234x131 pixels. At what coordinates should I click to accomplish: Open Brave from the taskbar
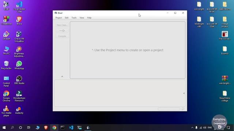point(46,128)
